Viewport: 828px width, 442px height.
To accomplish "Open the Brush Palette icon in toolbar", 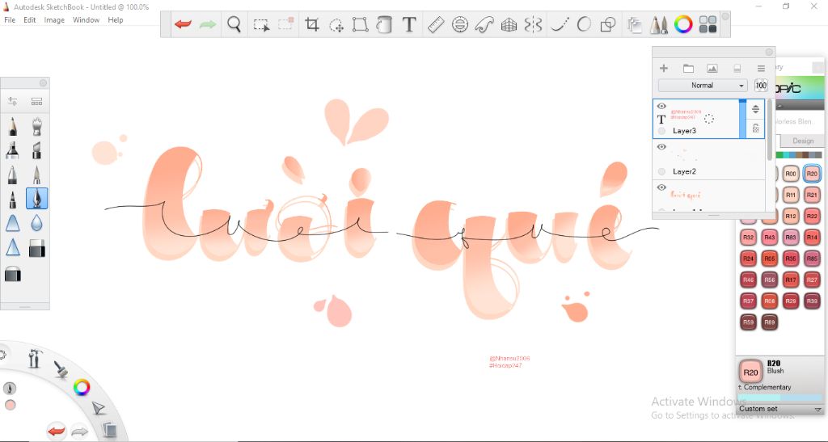I will (x=658, y=24).
